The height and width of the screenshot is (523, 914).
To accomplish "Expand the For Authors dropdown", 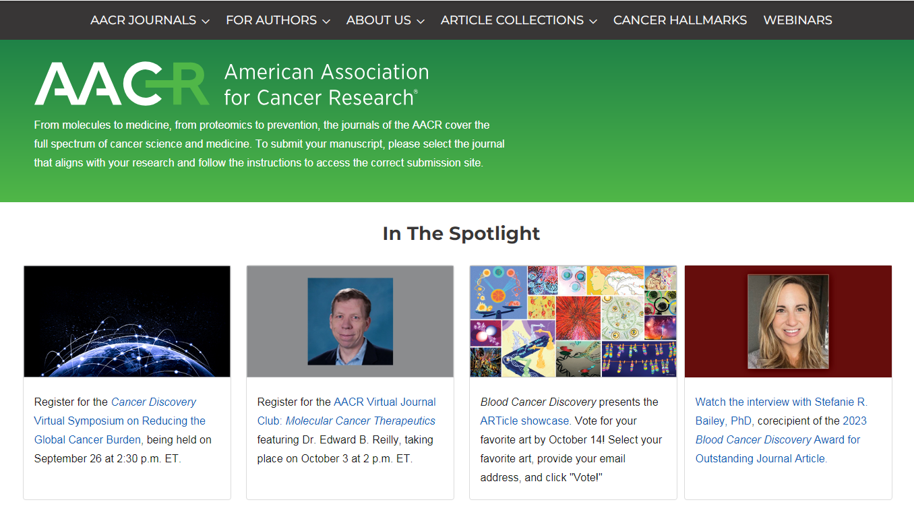I will pos(278,20).
